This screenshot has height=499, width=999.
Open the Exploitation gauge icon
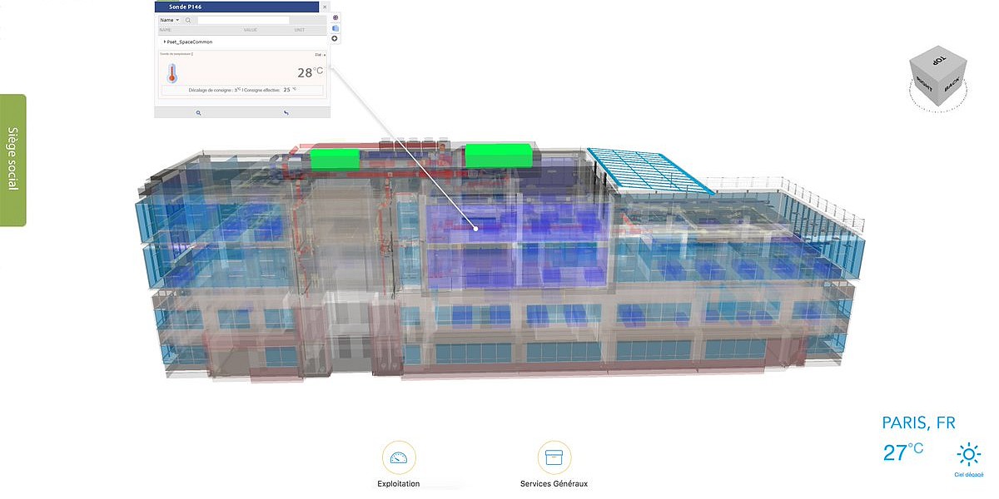(399, 458)
